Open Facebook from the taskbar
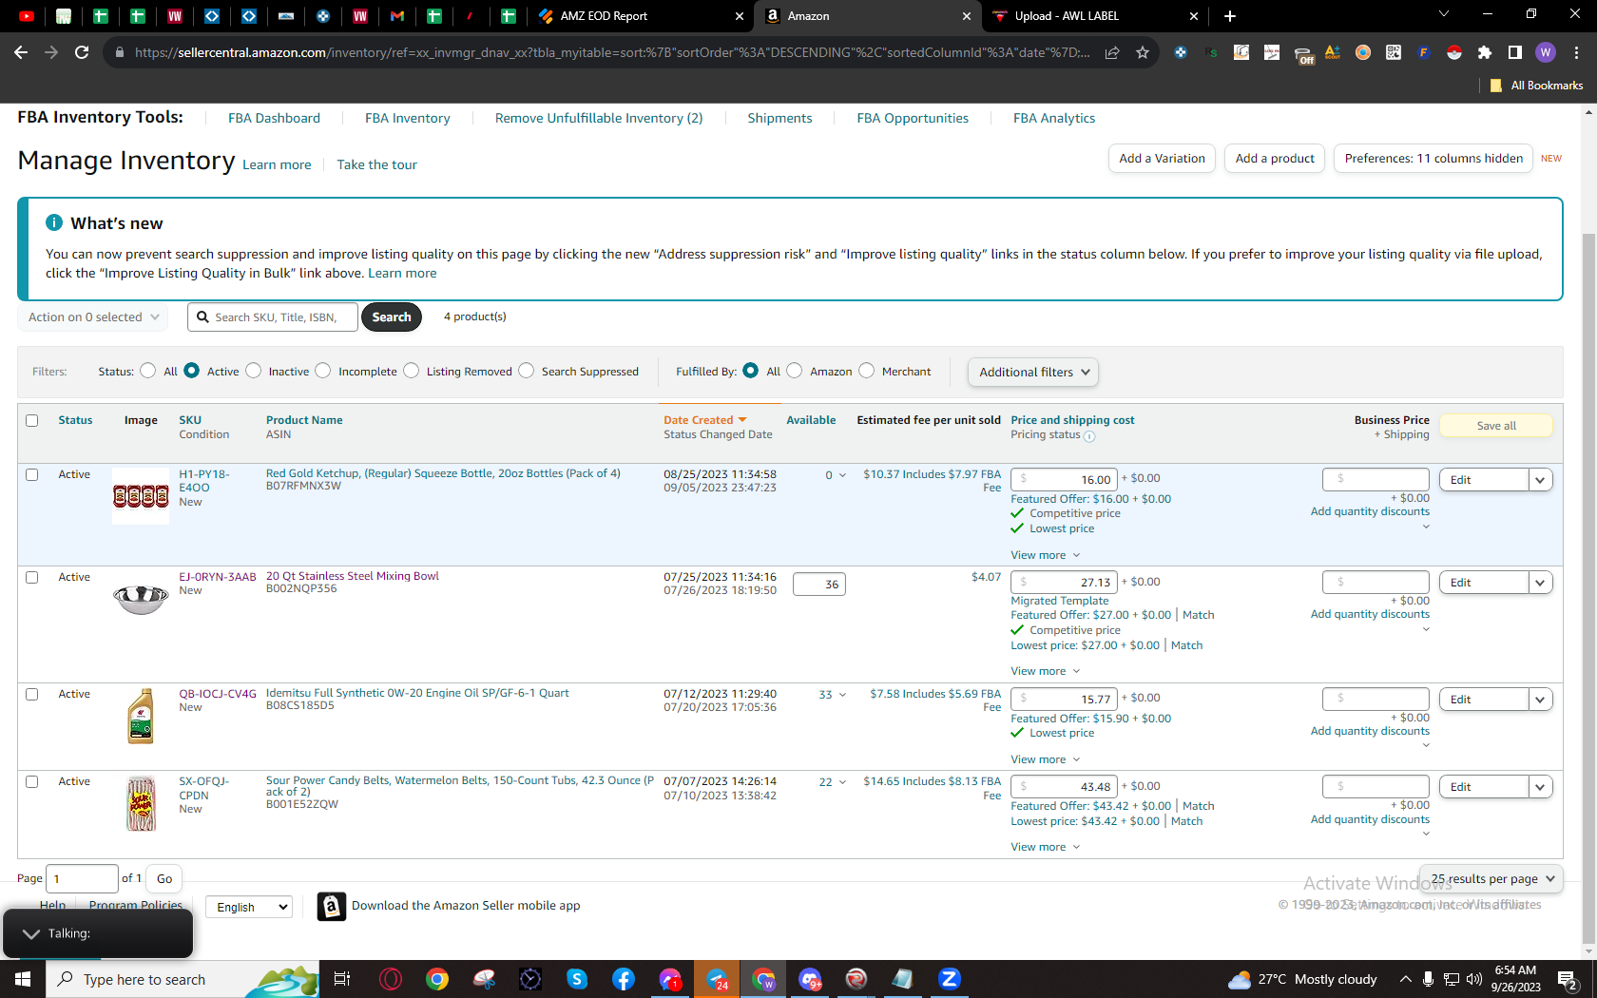The width and height of the screenshot is (1597, 998). coord(624,979)
